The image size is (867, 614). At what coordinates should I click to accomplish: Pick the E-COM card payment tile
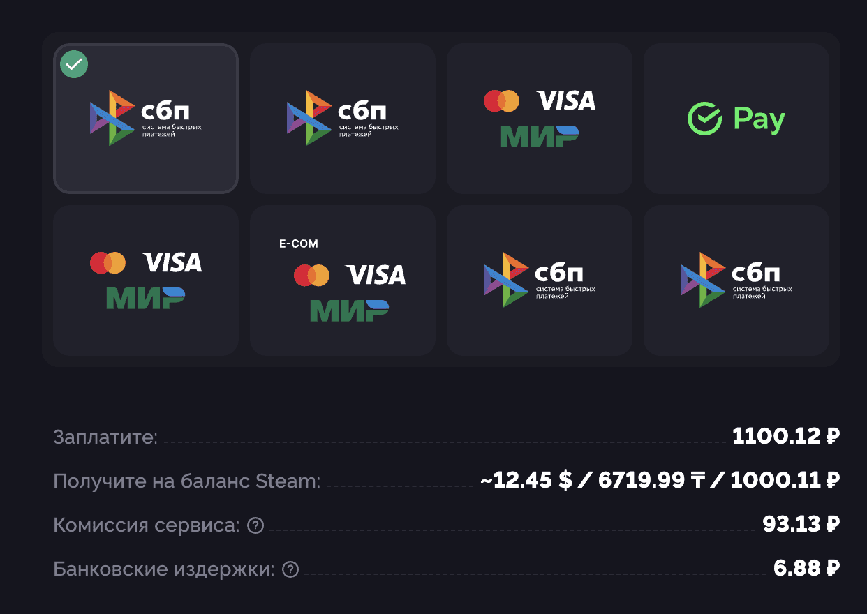343,280
